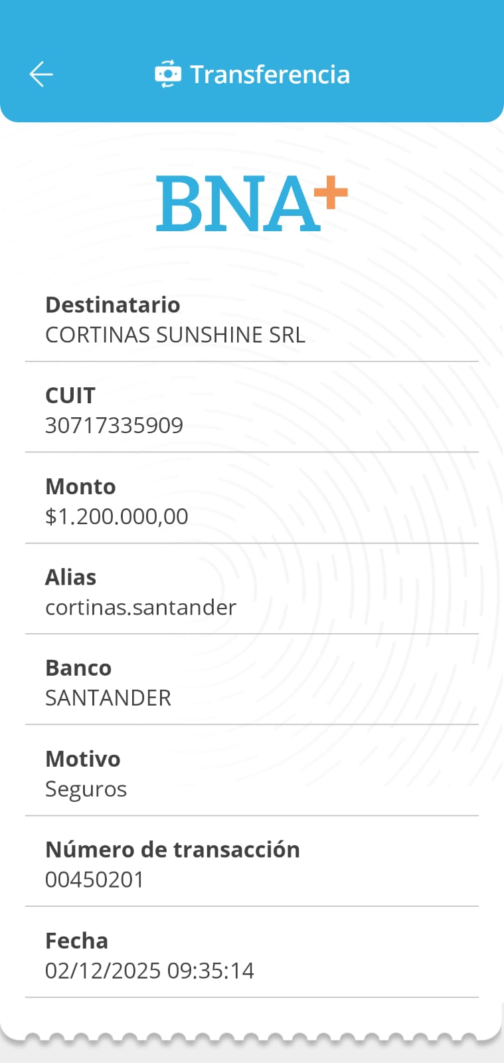504x1063 pixels.
Task: Tap the Transferencia header title
Action: 270,74
